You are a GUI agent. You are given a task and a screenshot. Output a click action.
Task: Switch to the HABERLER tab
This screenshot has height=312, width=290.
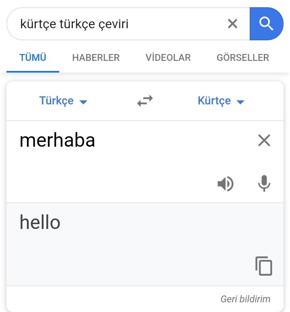[96, 58]
